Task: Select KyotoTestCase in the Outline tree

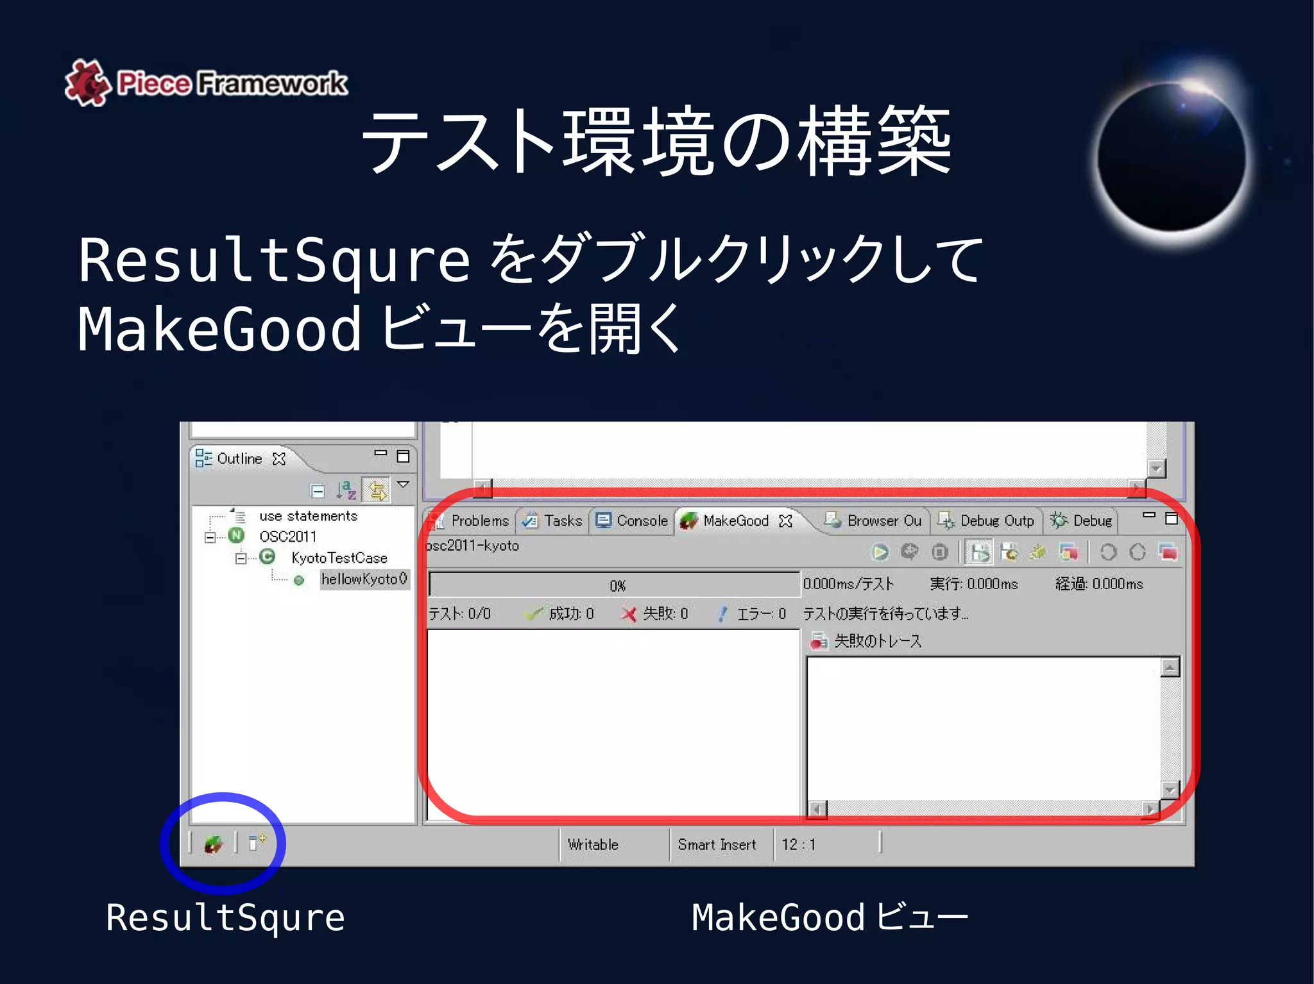Action: 339,558
